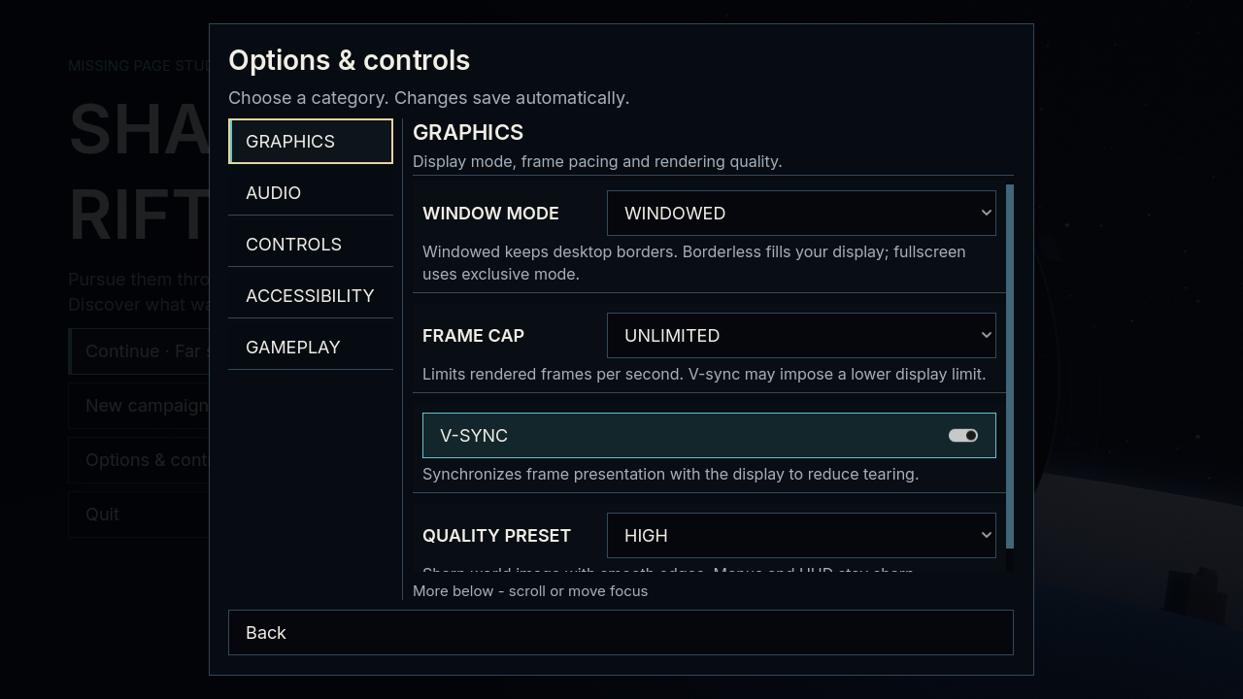
Task: Select the Graphics category tab
Action: coord(311,141)
